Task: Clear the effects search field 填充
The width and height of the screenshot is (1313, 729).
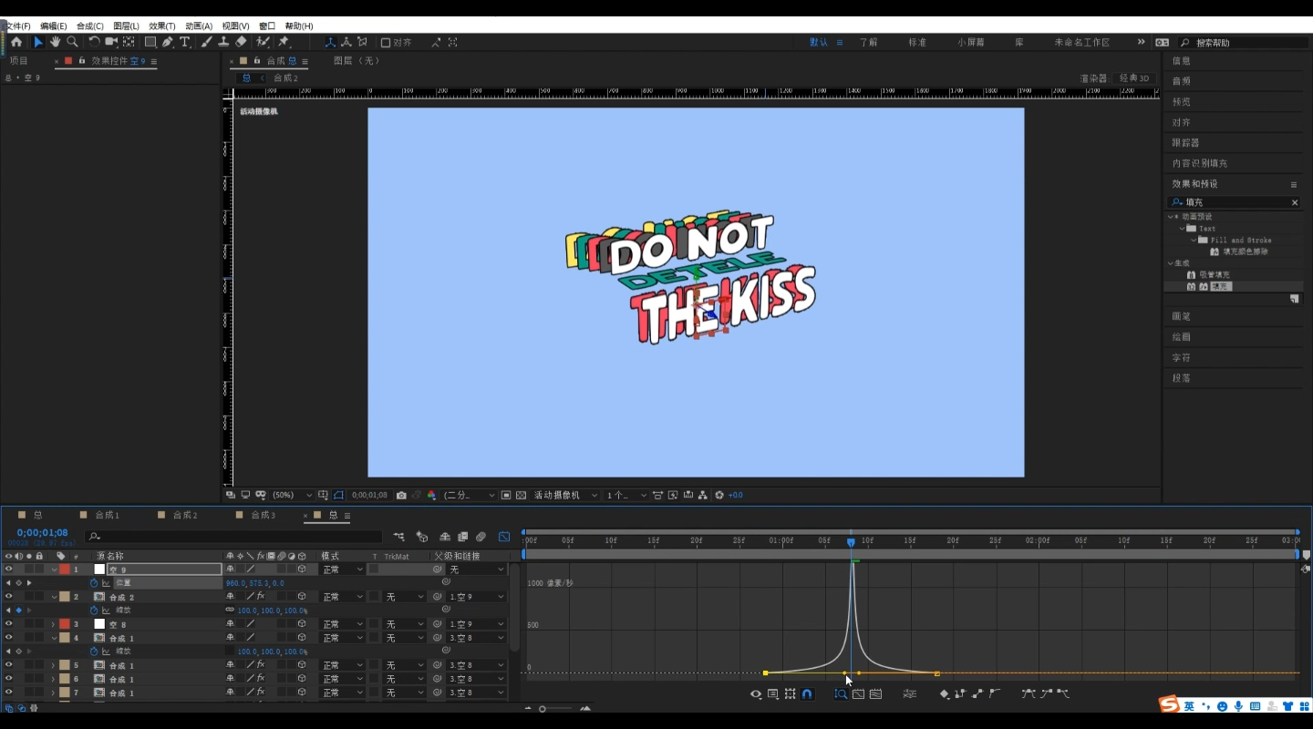Action: pyautogui.click(x=1295, y=202)
